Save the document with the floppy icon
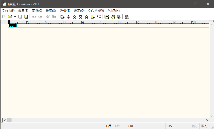The height and width of the screenshot is (129, 214). (20, 17)
